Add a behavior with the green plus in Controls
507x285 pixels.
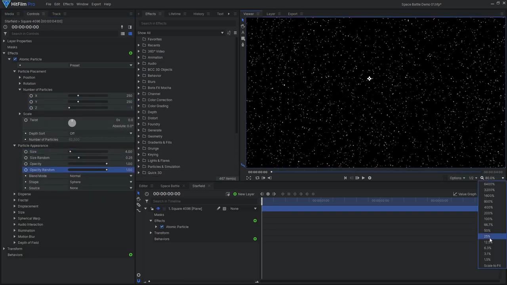(x=131, y=255)
